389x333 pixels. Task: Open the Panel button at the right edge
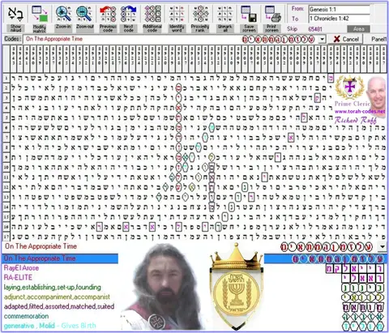(379, 39)
